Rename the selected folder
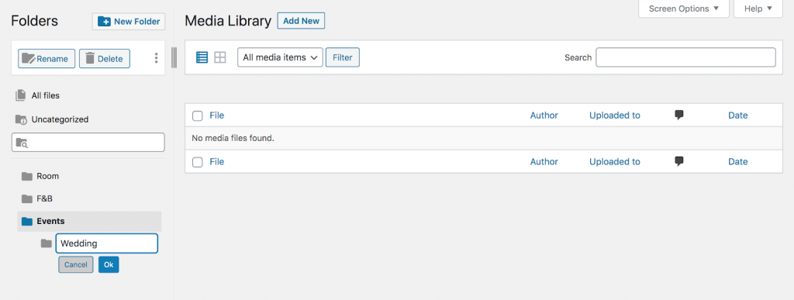This screenshot has height=300, width=794. point(47,59)
